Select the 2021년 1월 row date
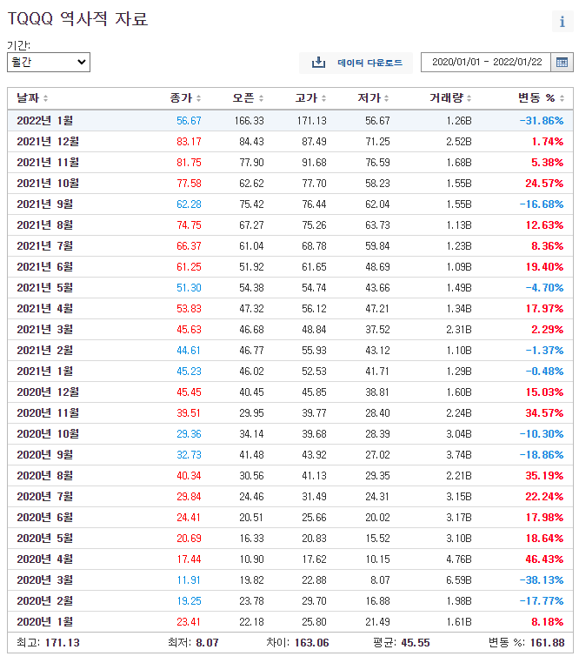The image size is (579, 663). (45, 372)
